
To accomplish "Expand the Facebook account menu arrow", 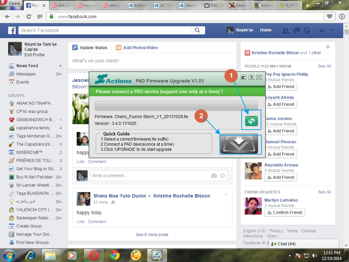I will pos(332,30).
